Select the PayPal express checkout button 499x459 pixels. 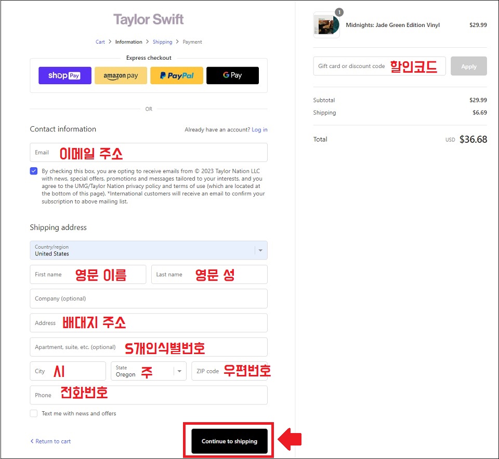click(177, 75)
